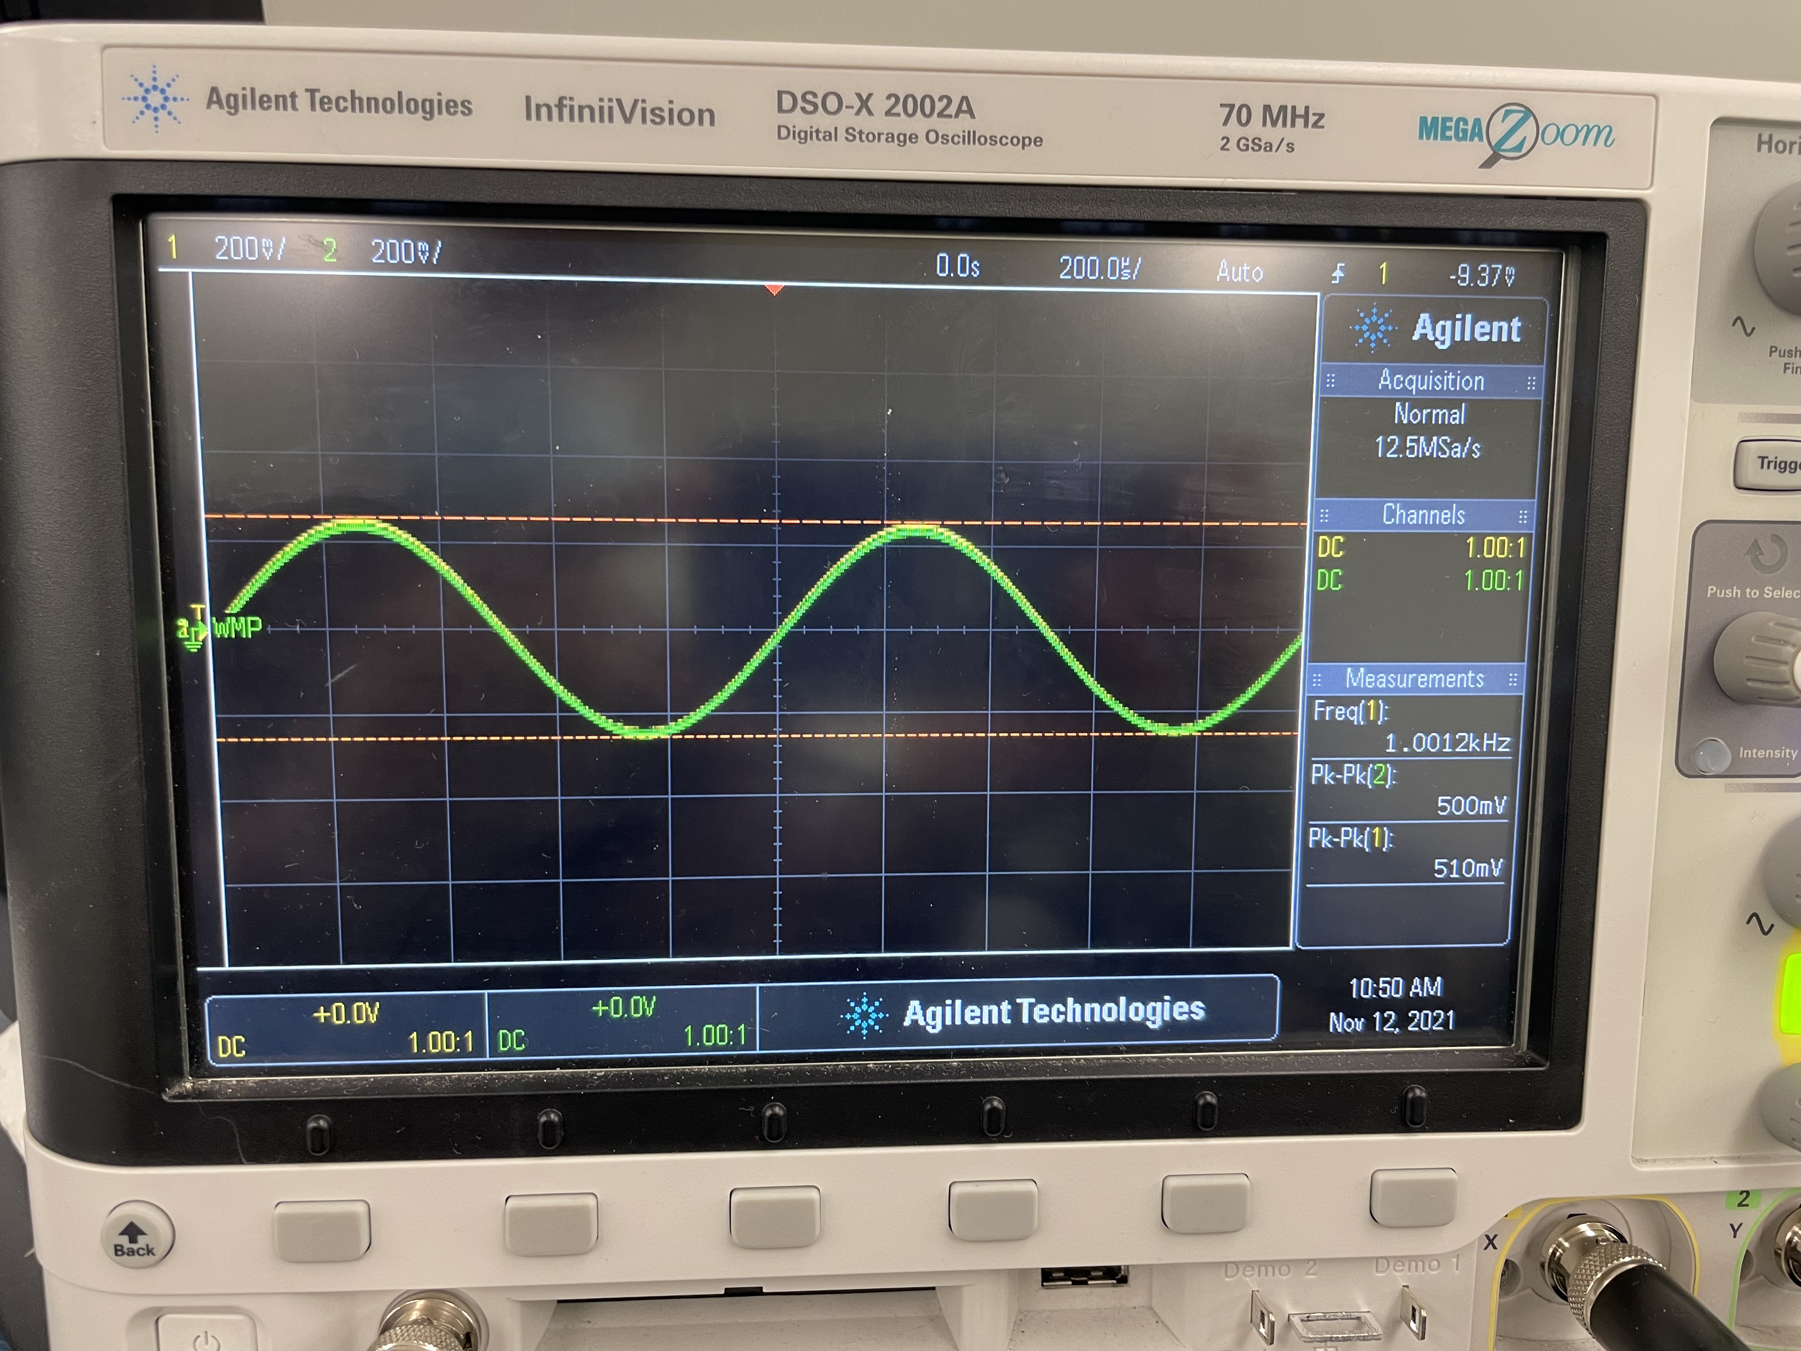Select the yellow +0.0V channel 1 offset label
Image resolution: width=1801 pixels, height=1351 pixels.
pyautogui.click(x=346, y=1014)
